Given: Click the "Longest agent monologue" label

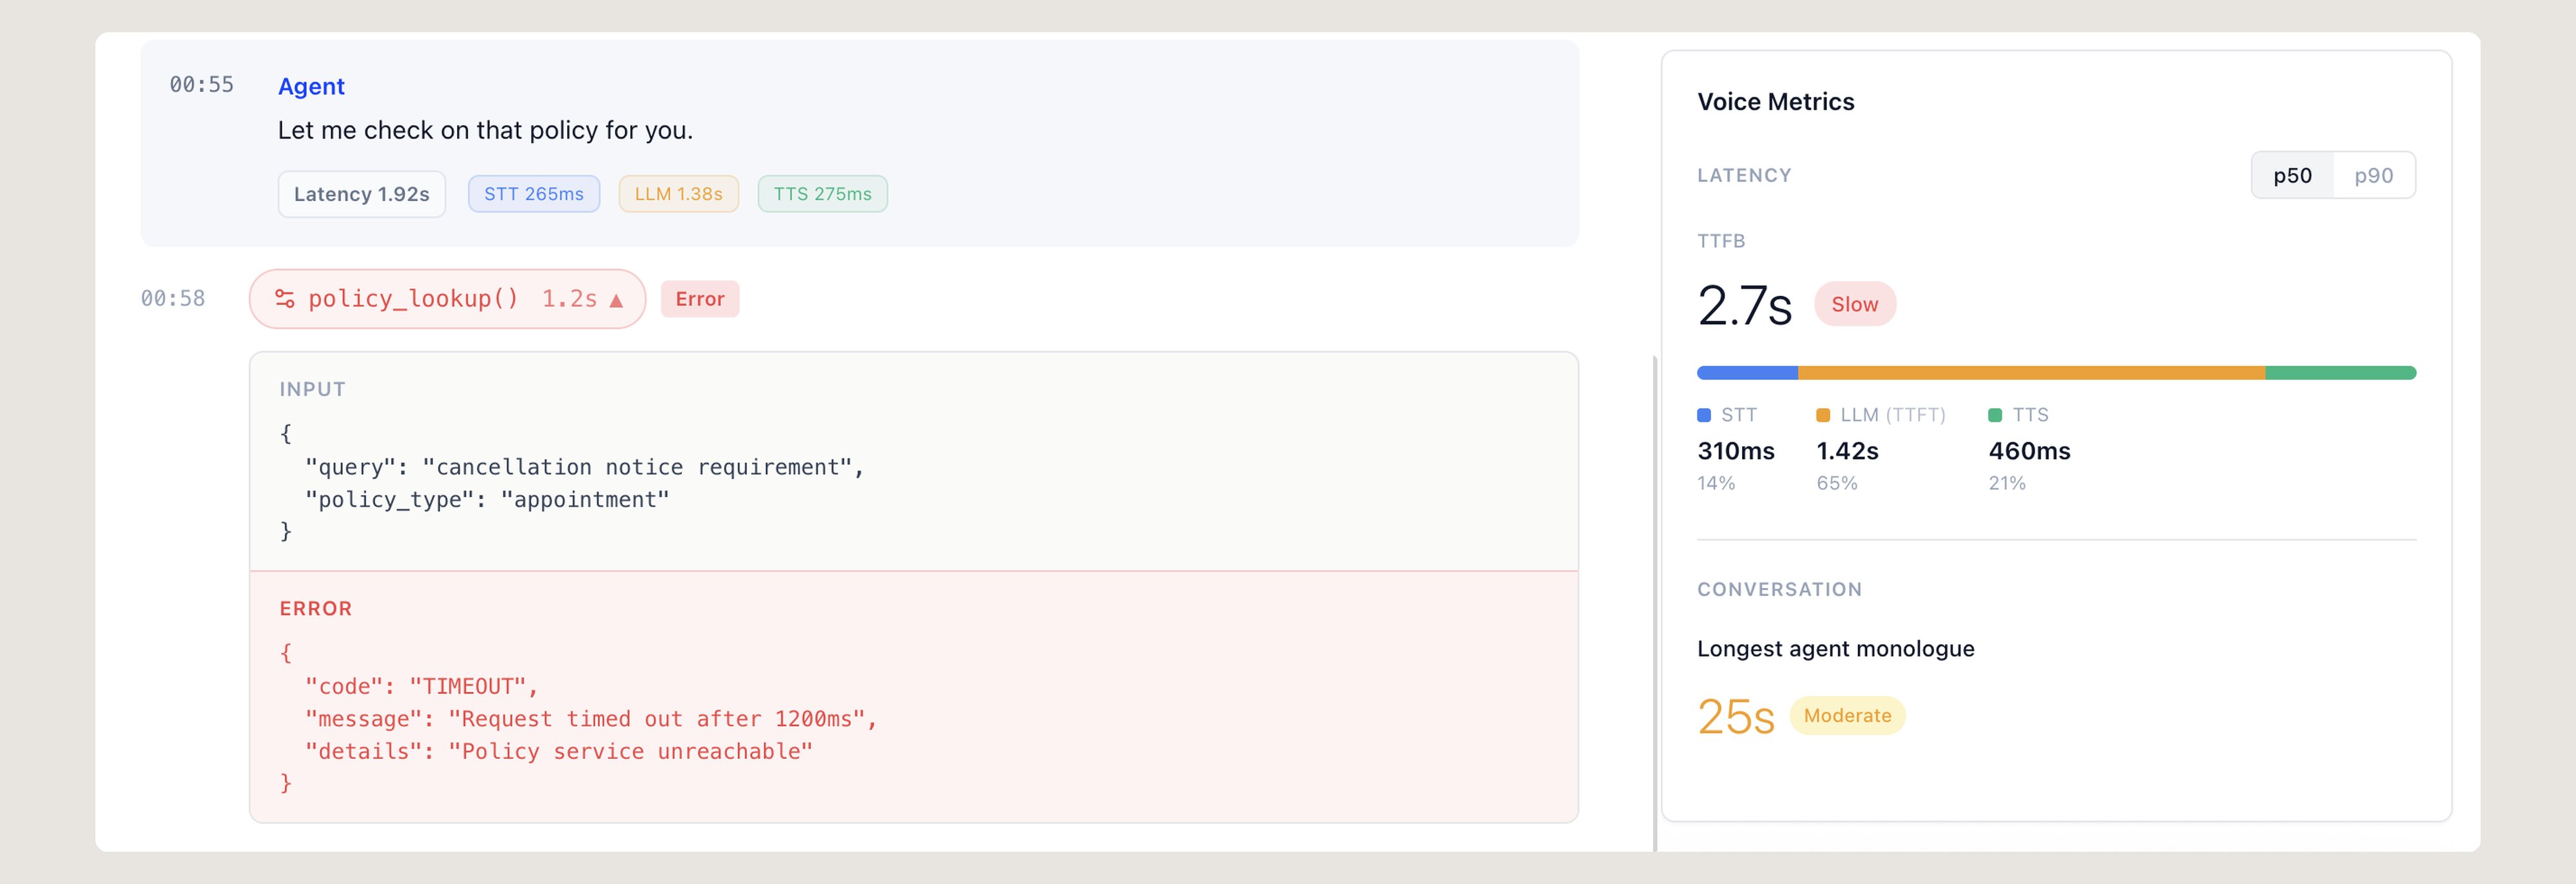Looking at the screenshot, I should pyautogui.click(x=1835, y=649).
